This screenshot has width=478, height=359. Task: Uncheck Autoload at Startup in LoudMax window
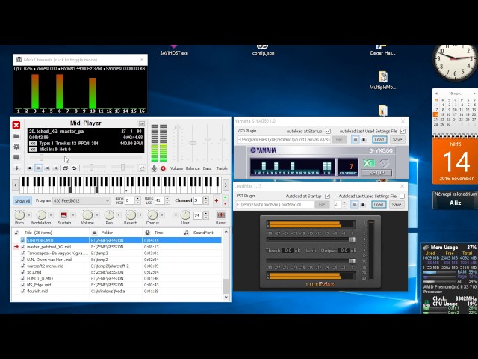click(327, 196)
